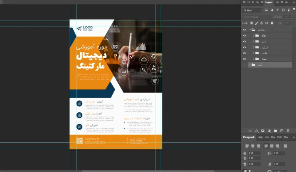Filter layers by type (T) icon
This screenshot has width=296, height=172.
pyautogui.click(x=277, y=10)
